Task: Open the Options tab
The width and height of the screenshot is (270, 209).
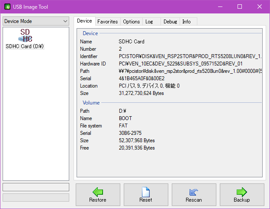Action: pyautogui.click(x=132, y=22)
